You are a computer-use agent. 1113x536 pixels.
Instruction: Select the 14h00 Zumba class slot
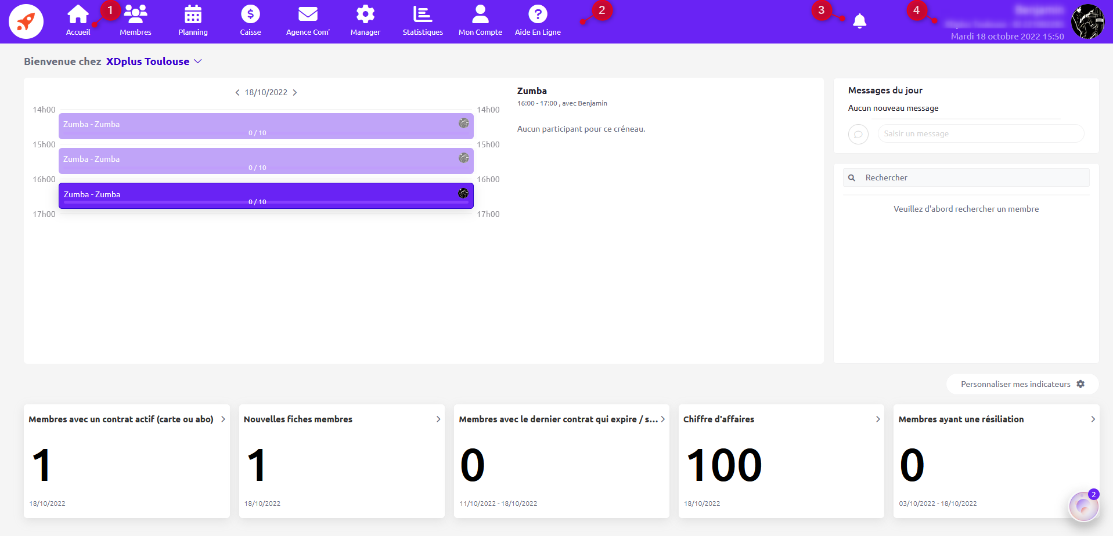point(266,126)
